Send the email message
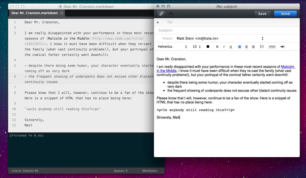 point(285,14)
